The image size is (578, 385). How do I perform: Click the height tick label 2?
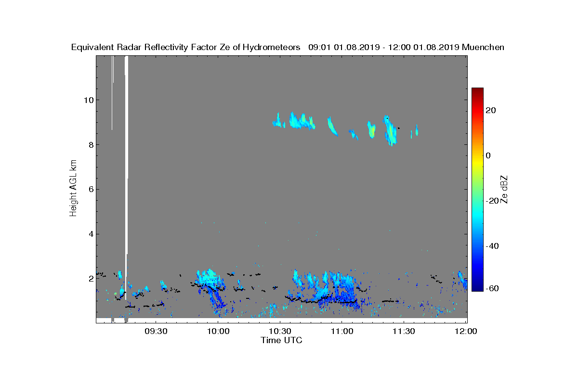[90, 278]
